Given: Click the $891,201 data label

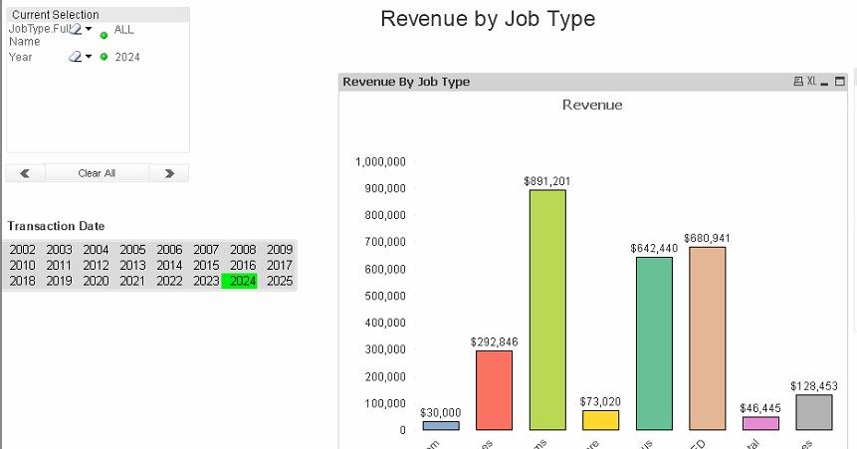Looking at the screenshot, I should point(547,181).
